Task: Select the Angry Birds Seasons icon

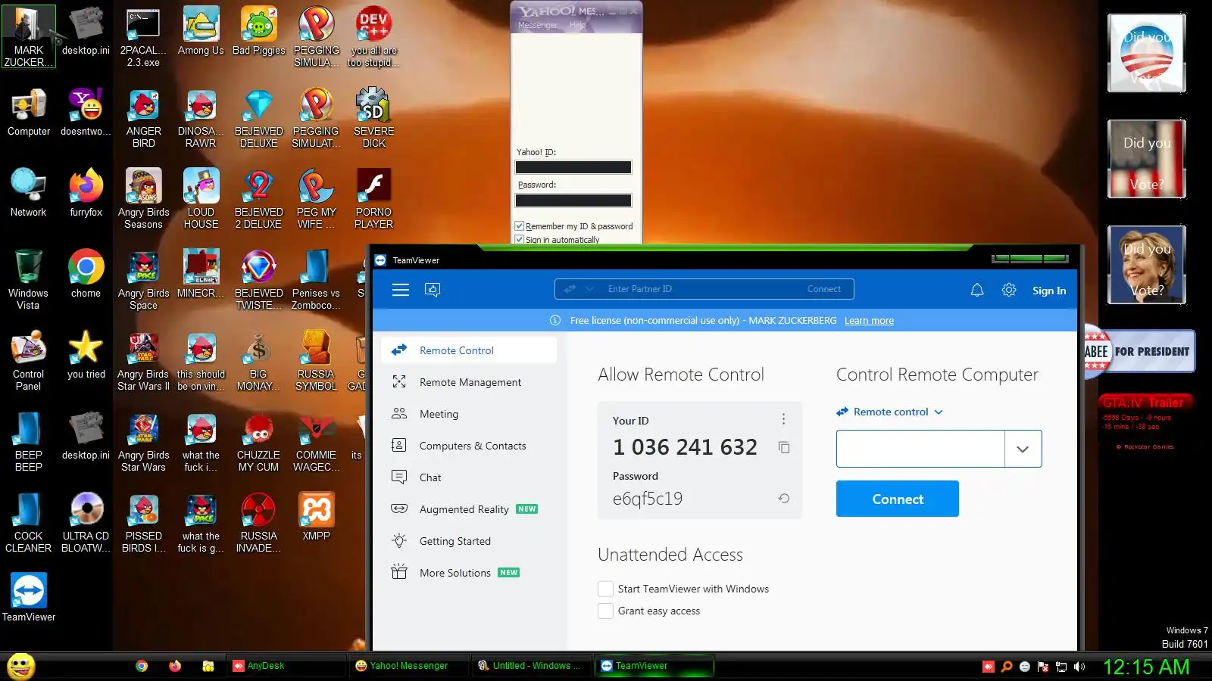Action: click(x=144, y=199)
